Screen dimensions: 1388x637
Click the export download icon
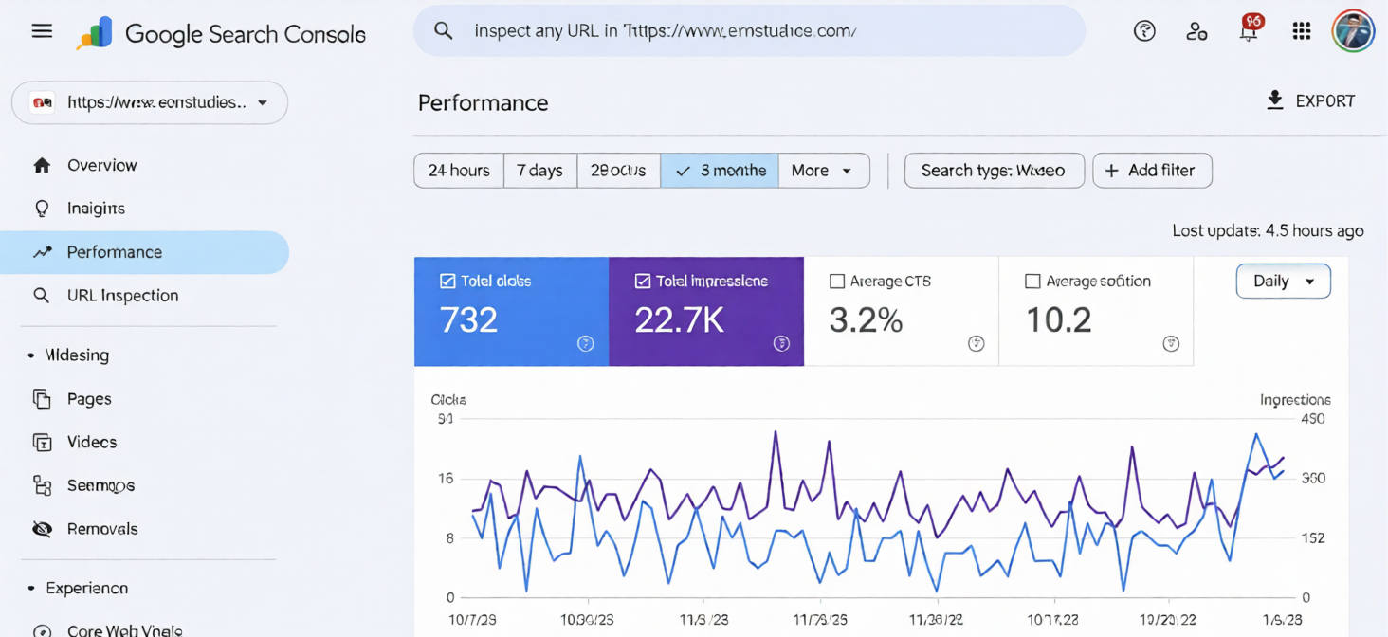[1275, 100]
